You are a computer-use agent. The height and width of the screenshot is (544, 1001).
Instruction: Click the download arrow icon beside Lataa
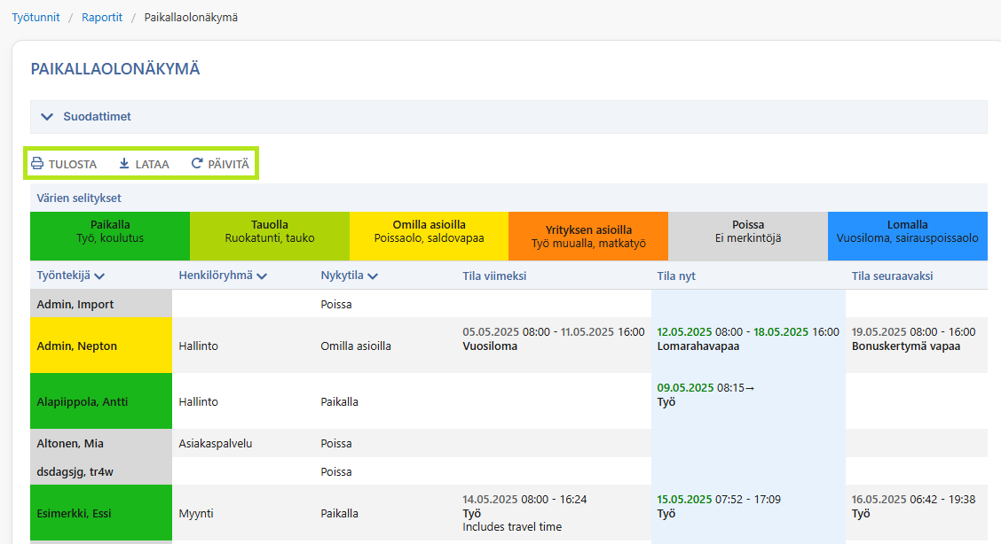click(x=124, y=164)
